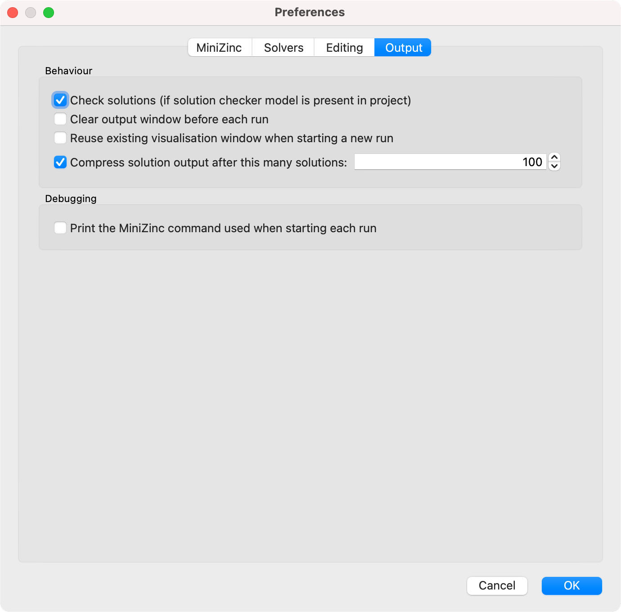
Task: Click the active Output tab
Action: click(403, 48)
